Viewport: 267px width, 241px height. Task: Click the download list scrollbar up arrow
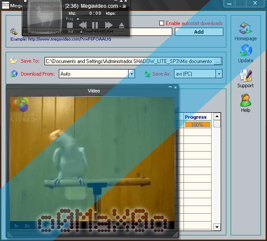coord(217,117)
